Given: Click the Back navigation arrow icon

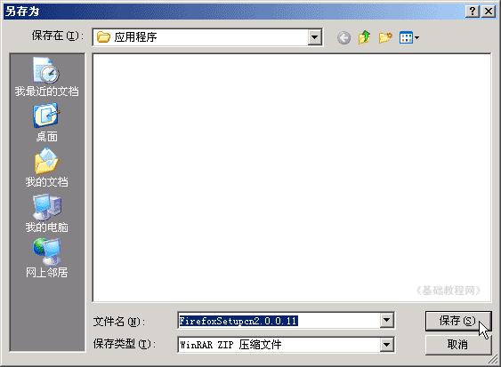Looking at the screenshot, I should (343, 38).
